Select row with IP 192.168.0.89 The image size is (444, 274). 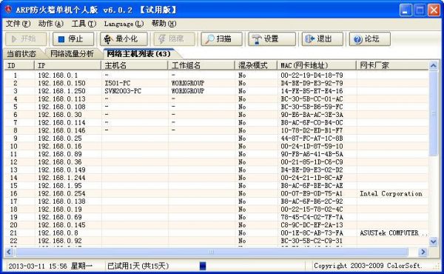point(216,154)
